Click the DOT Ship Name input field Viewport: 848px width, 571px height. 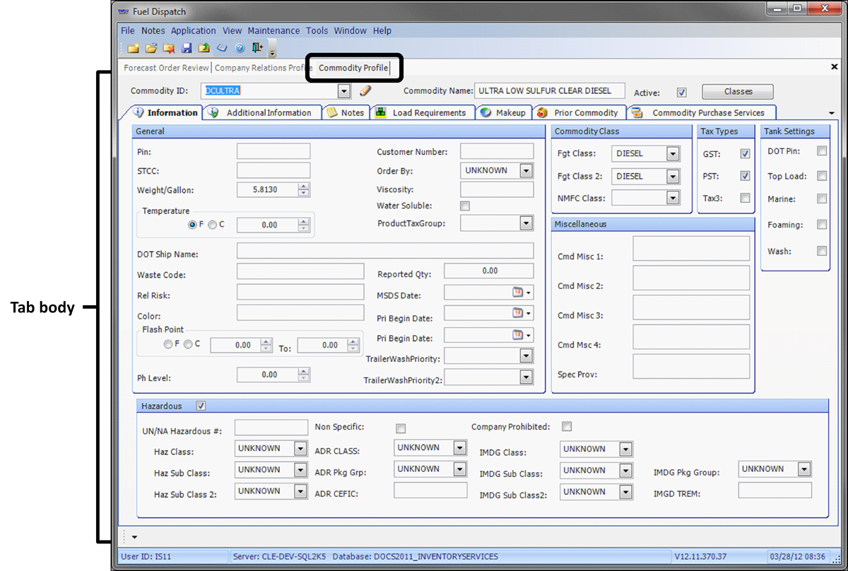385,251
